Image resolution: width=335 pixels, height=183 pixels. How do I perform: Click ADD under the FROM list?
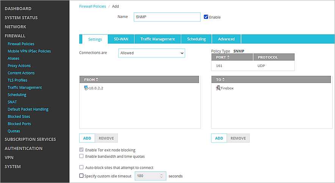(87, 138)
